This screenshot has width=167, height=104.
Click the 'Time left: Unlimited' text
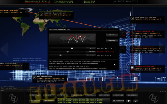click(x=64, y=1)
